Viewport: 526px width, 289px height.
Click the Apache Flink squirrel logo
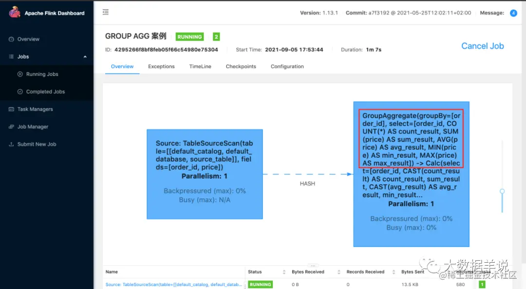15,12
